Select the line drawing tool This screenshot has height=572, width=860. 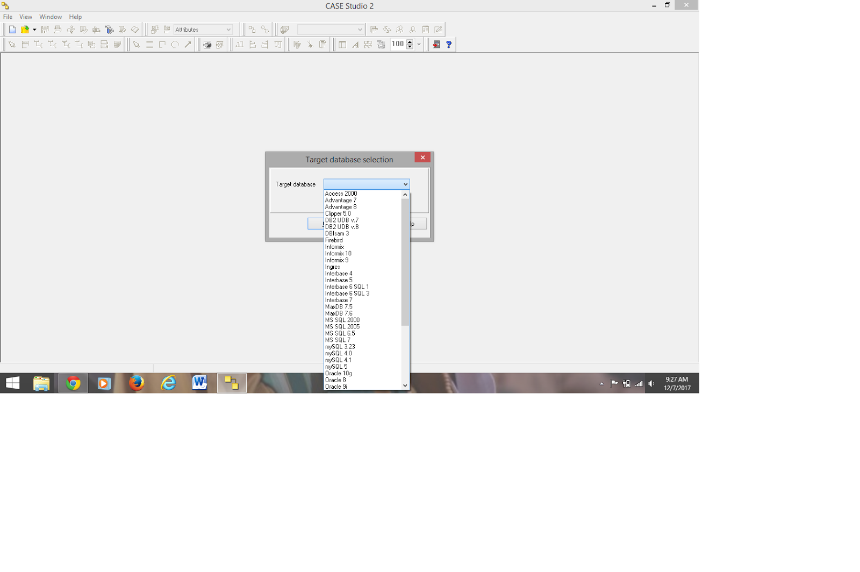[149, 45]
